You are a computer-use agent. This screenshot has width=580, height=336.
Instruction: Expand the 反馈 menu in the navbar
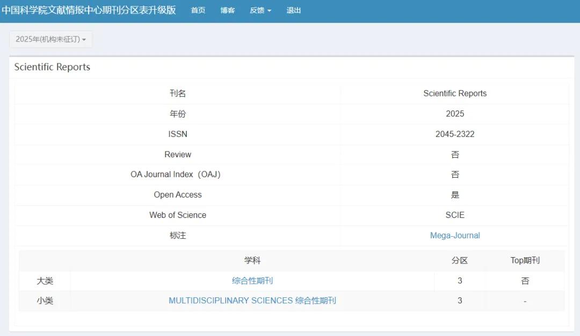pyautogui.click(x=260, y=10)
